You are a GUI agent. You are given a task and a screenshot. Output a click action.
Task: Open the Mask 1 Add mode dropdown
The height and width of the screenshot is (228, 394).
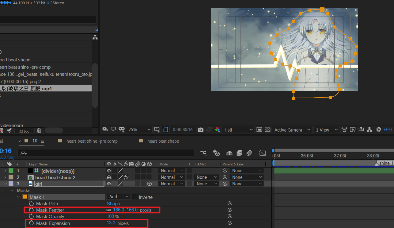[x=119, y=197]
